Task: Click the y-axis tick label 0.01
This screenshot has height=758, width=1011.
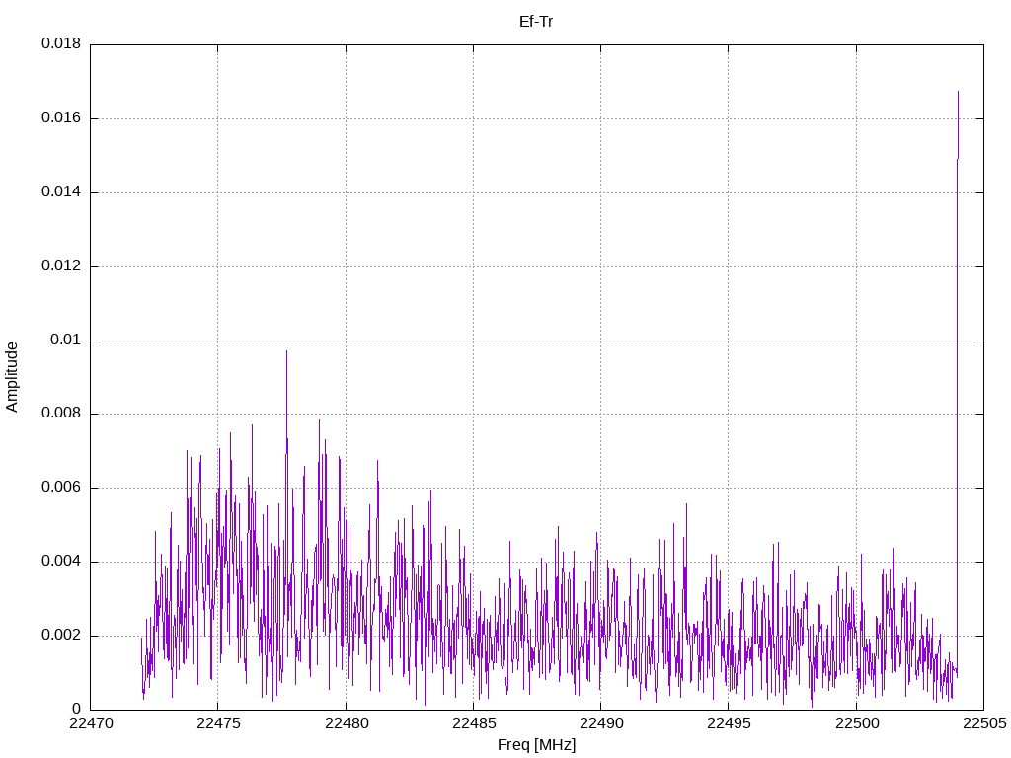Action: tap(66, 340)
